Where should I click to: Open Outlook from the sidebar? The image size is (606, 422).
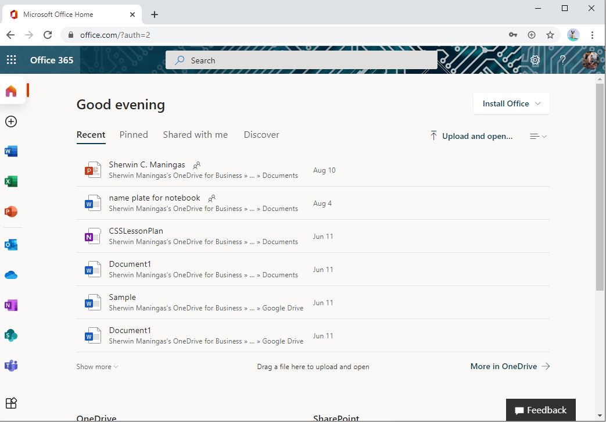click(x=11, y=245)
